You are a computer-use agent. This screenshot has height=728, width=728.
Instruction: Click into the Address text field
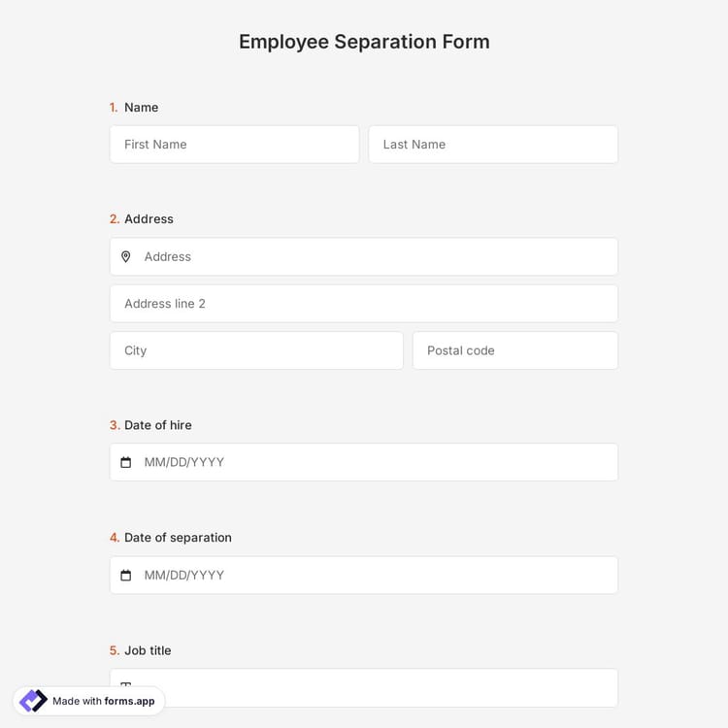pos(374,257)
